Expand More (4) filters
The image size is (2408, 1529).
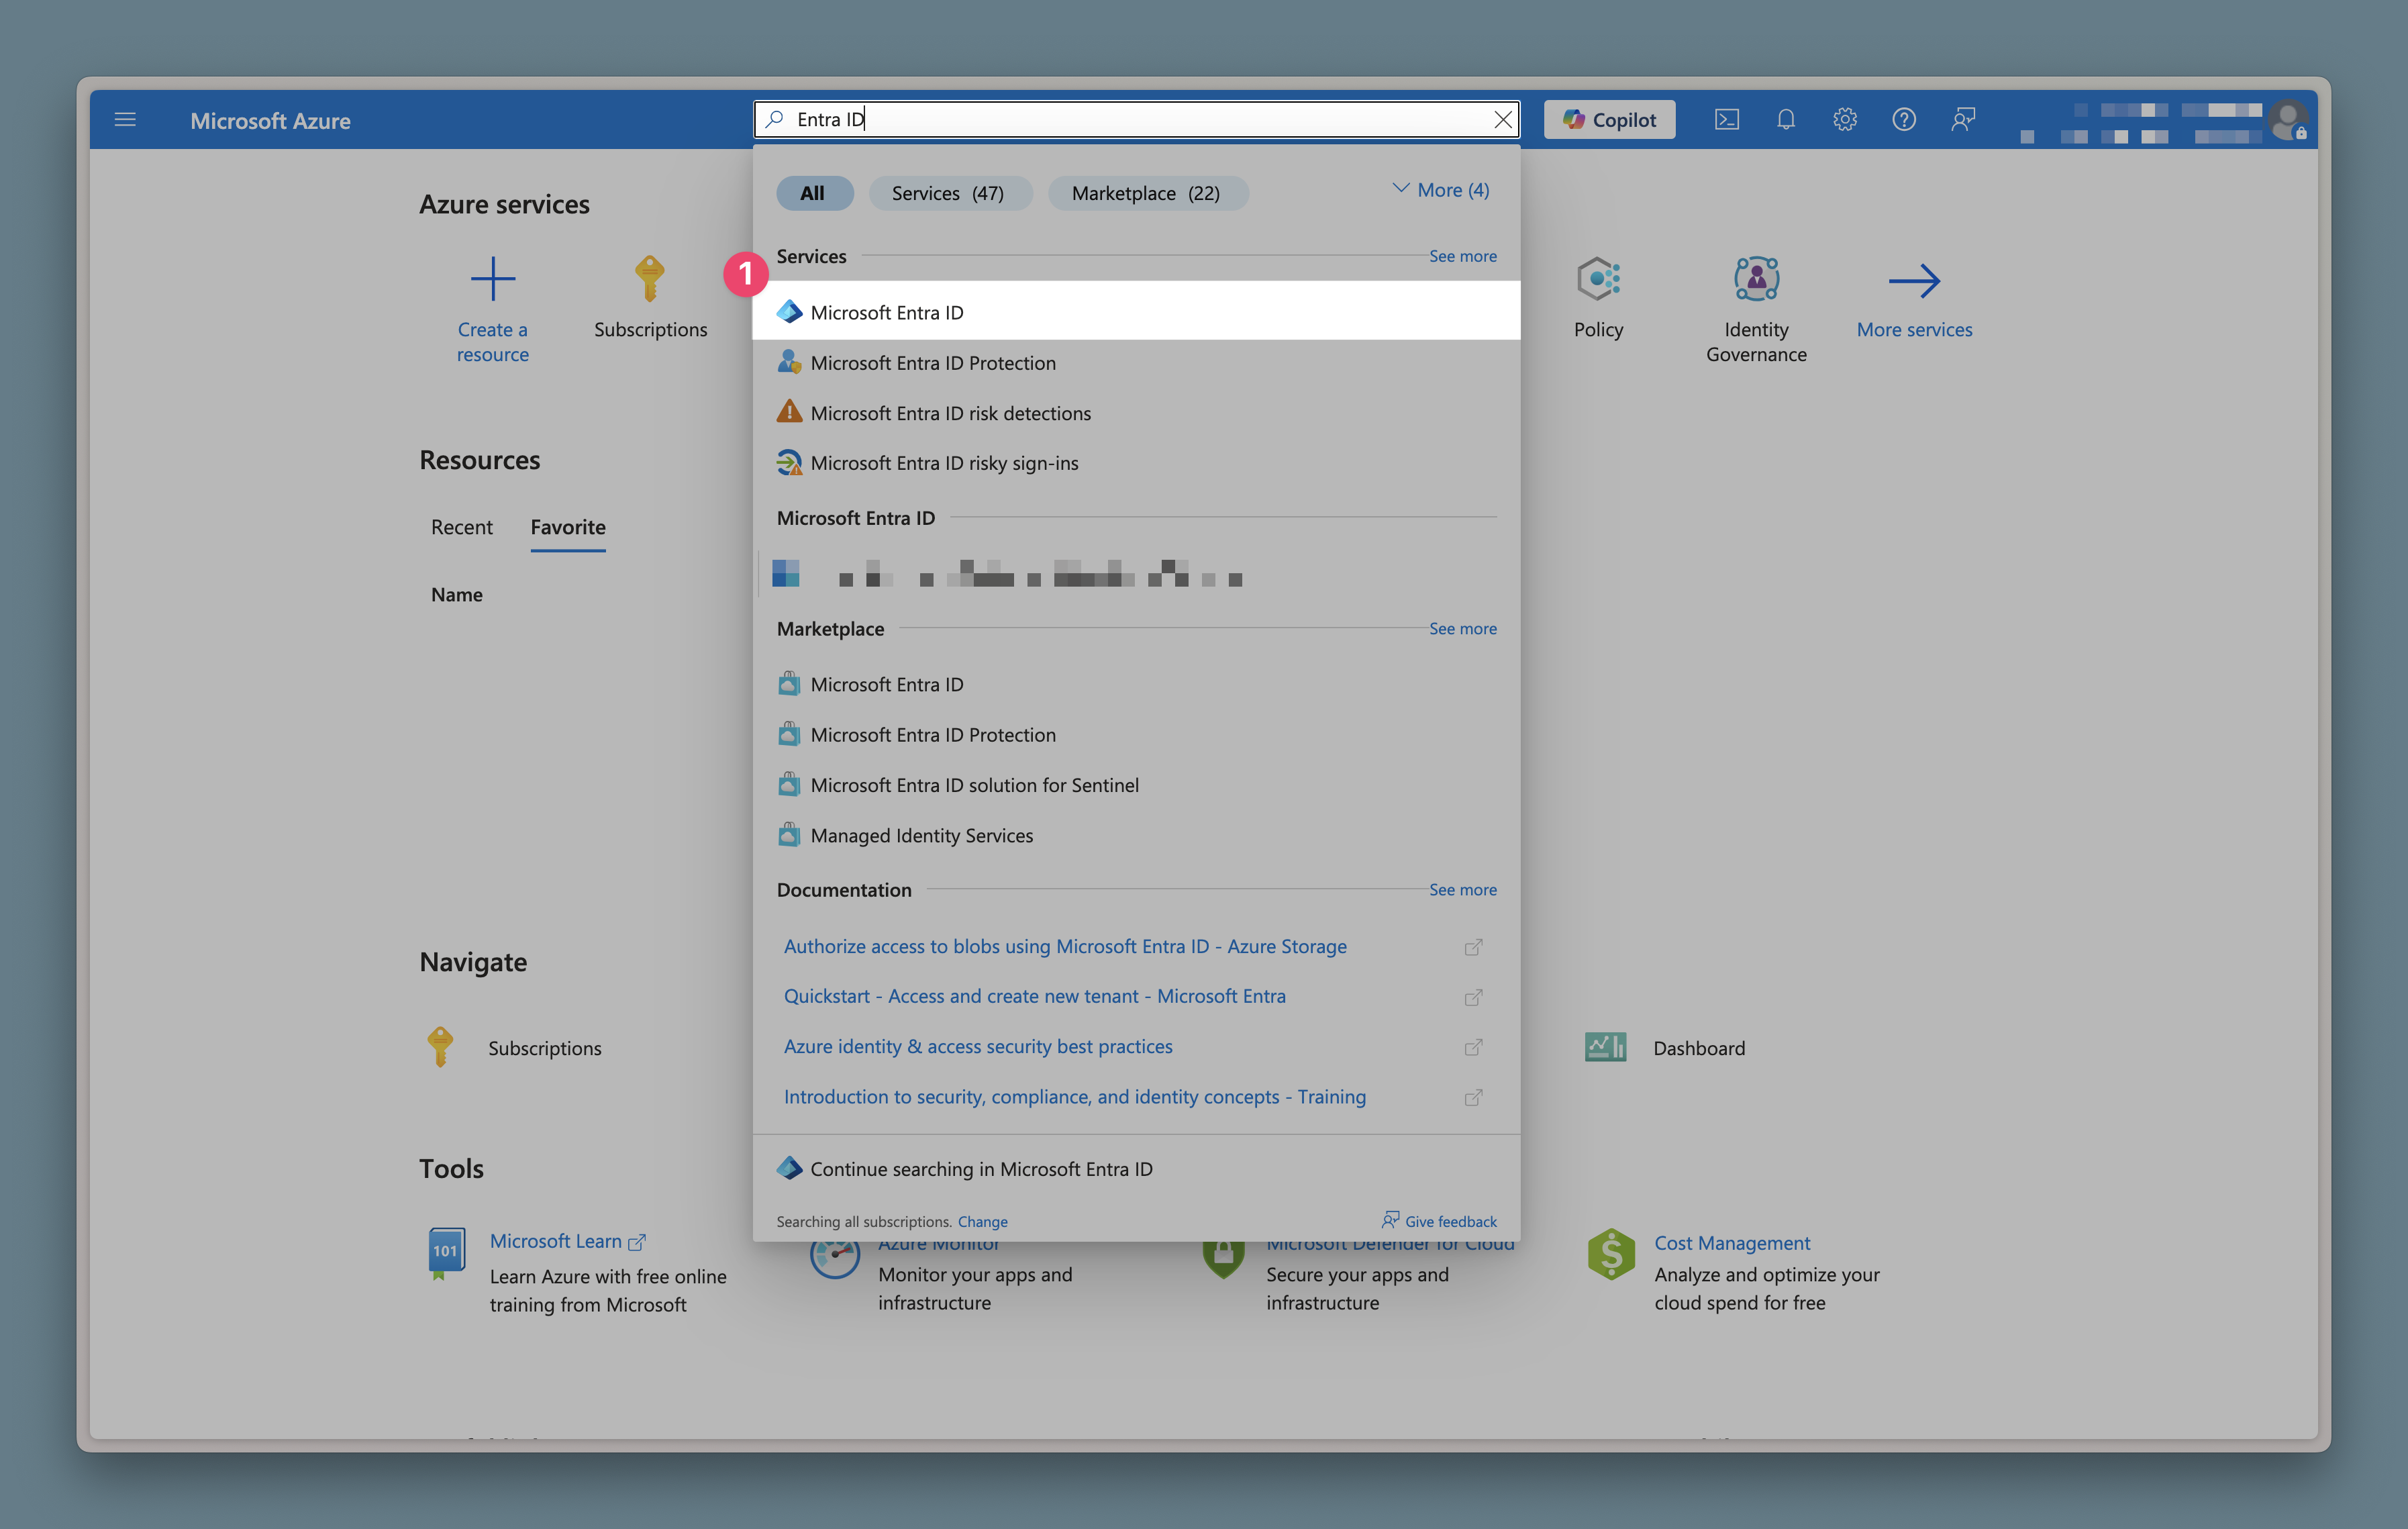coord(1441,190)
